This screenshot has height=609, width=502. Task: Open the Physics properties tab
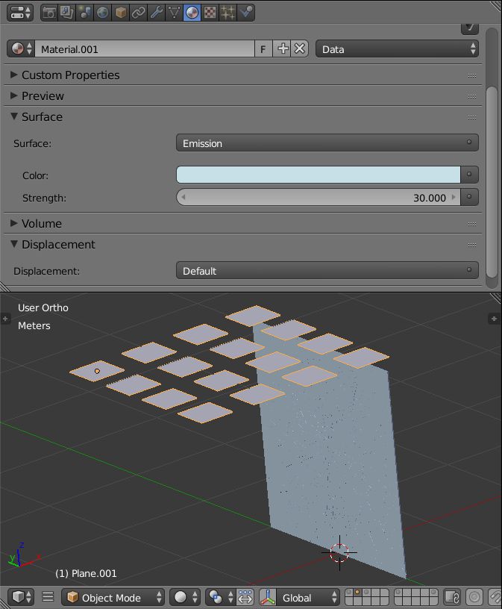click(245, 13)
